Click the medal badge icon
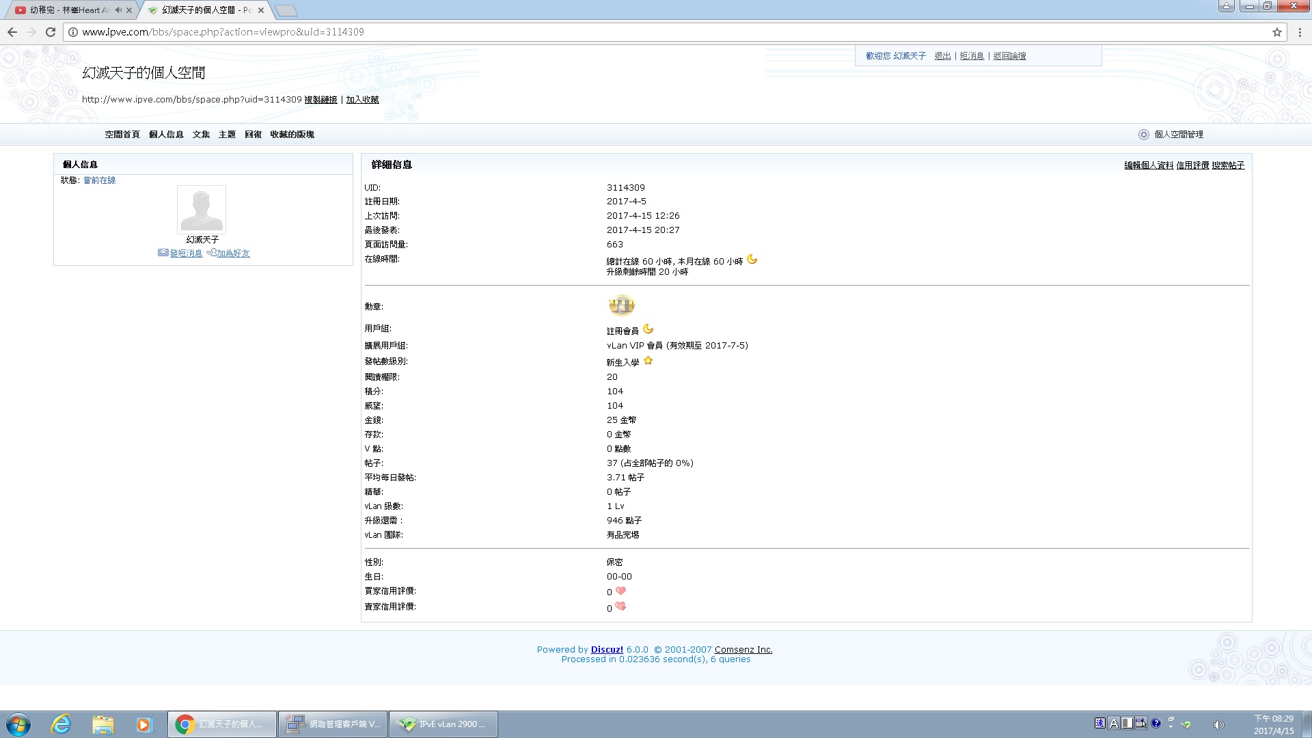The height and width of the screenshot is (738, 1312). [621, 305]
